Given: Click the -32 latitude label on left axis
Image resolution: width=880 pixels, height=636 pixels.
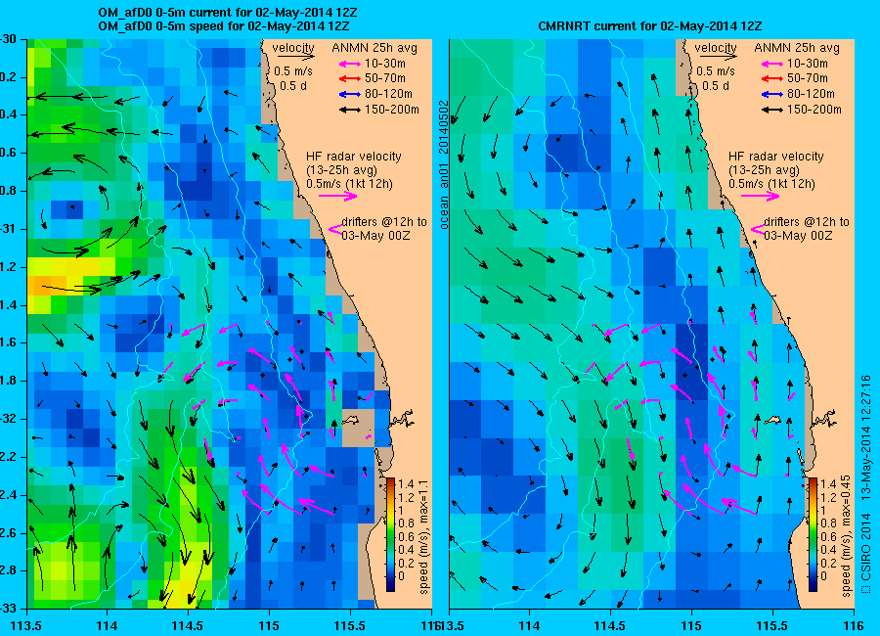Looking at the screenshot, I should (x=8, y=420).
